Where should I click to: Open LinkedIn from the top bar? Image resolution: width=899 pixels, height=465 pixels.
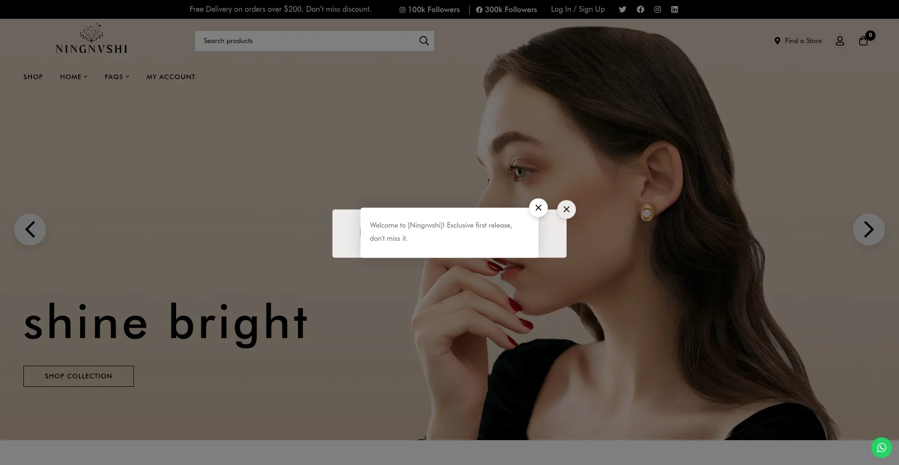(674, 9)
